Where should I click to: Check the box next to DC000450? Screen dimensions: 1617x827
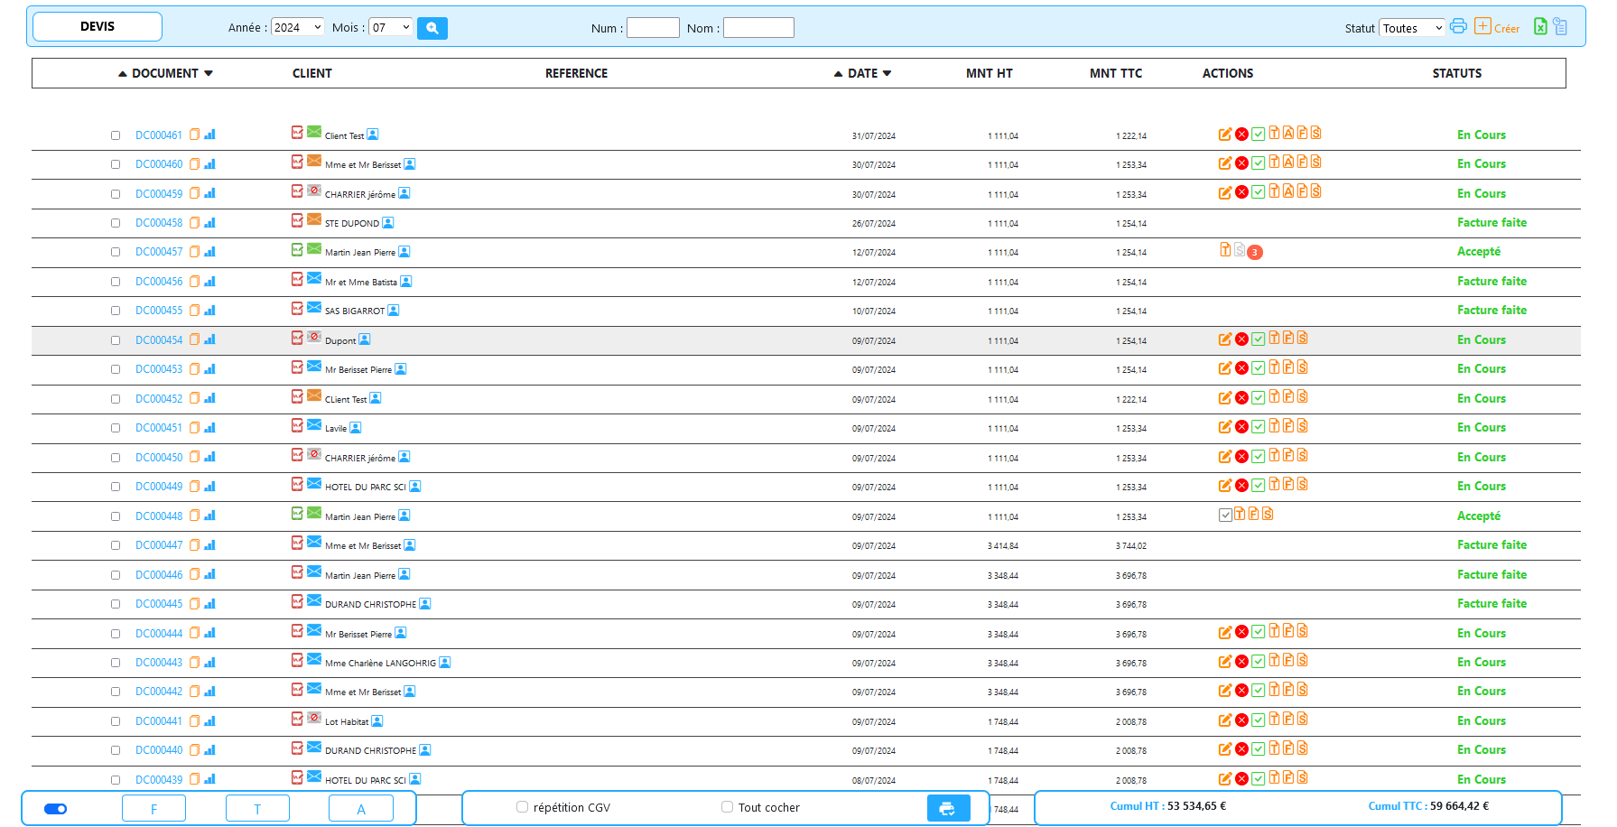click(x=116, y=458)
